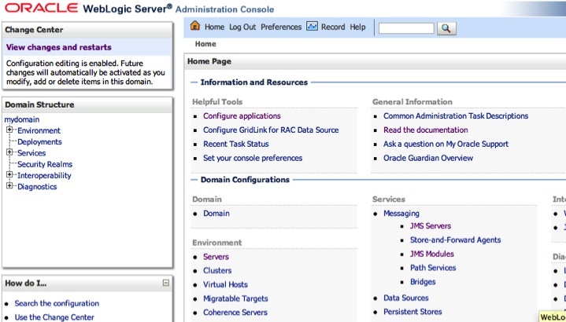Viewport: 566px width, 322px height.
Task: Click the search text field
Action: click(406, 28)
